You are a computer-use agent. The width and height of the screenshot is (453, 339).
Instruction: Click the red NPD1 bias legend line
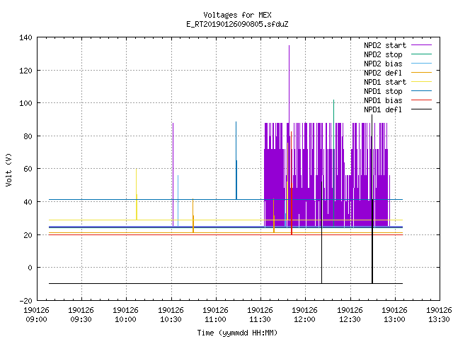point(422,100)
